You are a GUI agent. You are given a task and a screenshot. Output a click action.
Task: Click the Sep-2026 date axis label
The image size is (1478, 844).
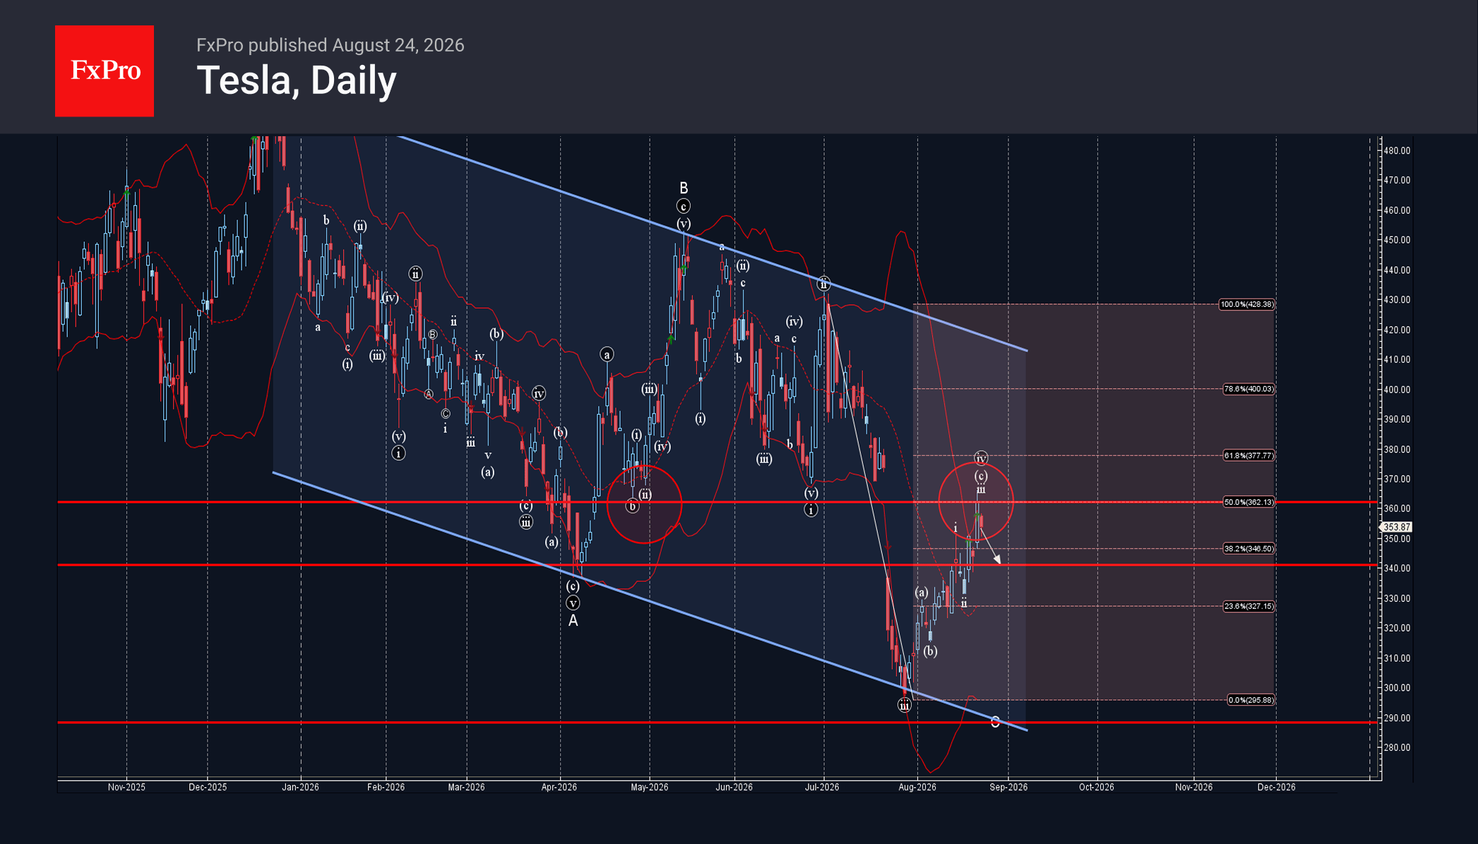coord(1008,788)
